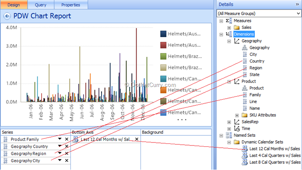Image resolution: width=302 pixels, height=170 pixels.
Task: Click the Product Family series attribute icon
Action: point(5,139)
